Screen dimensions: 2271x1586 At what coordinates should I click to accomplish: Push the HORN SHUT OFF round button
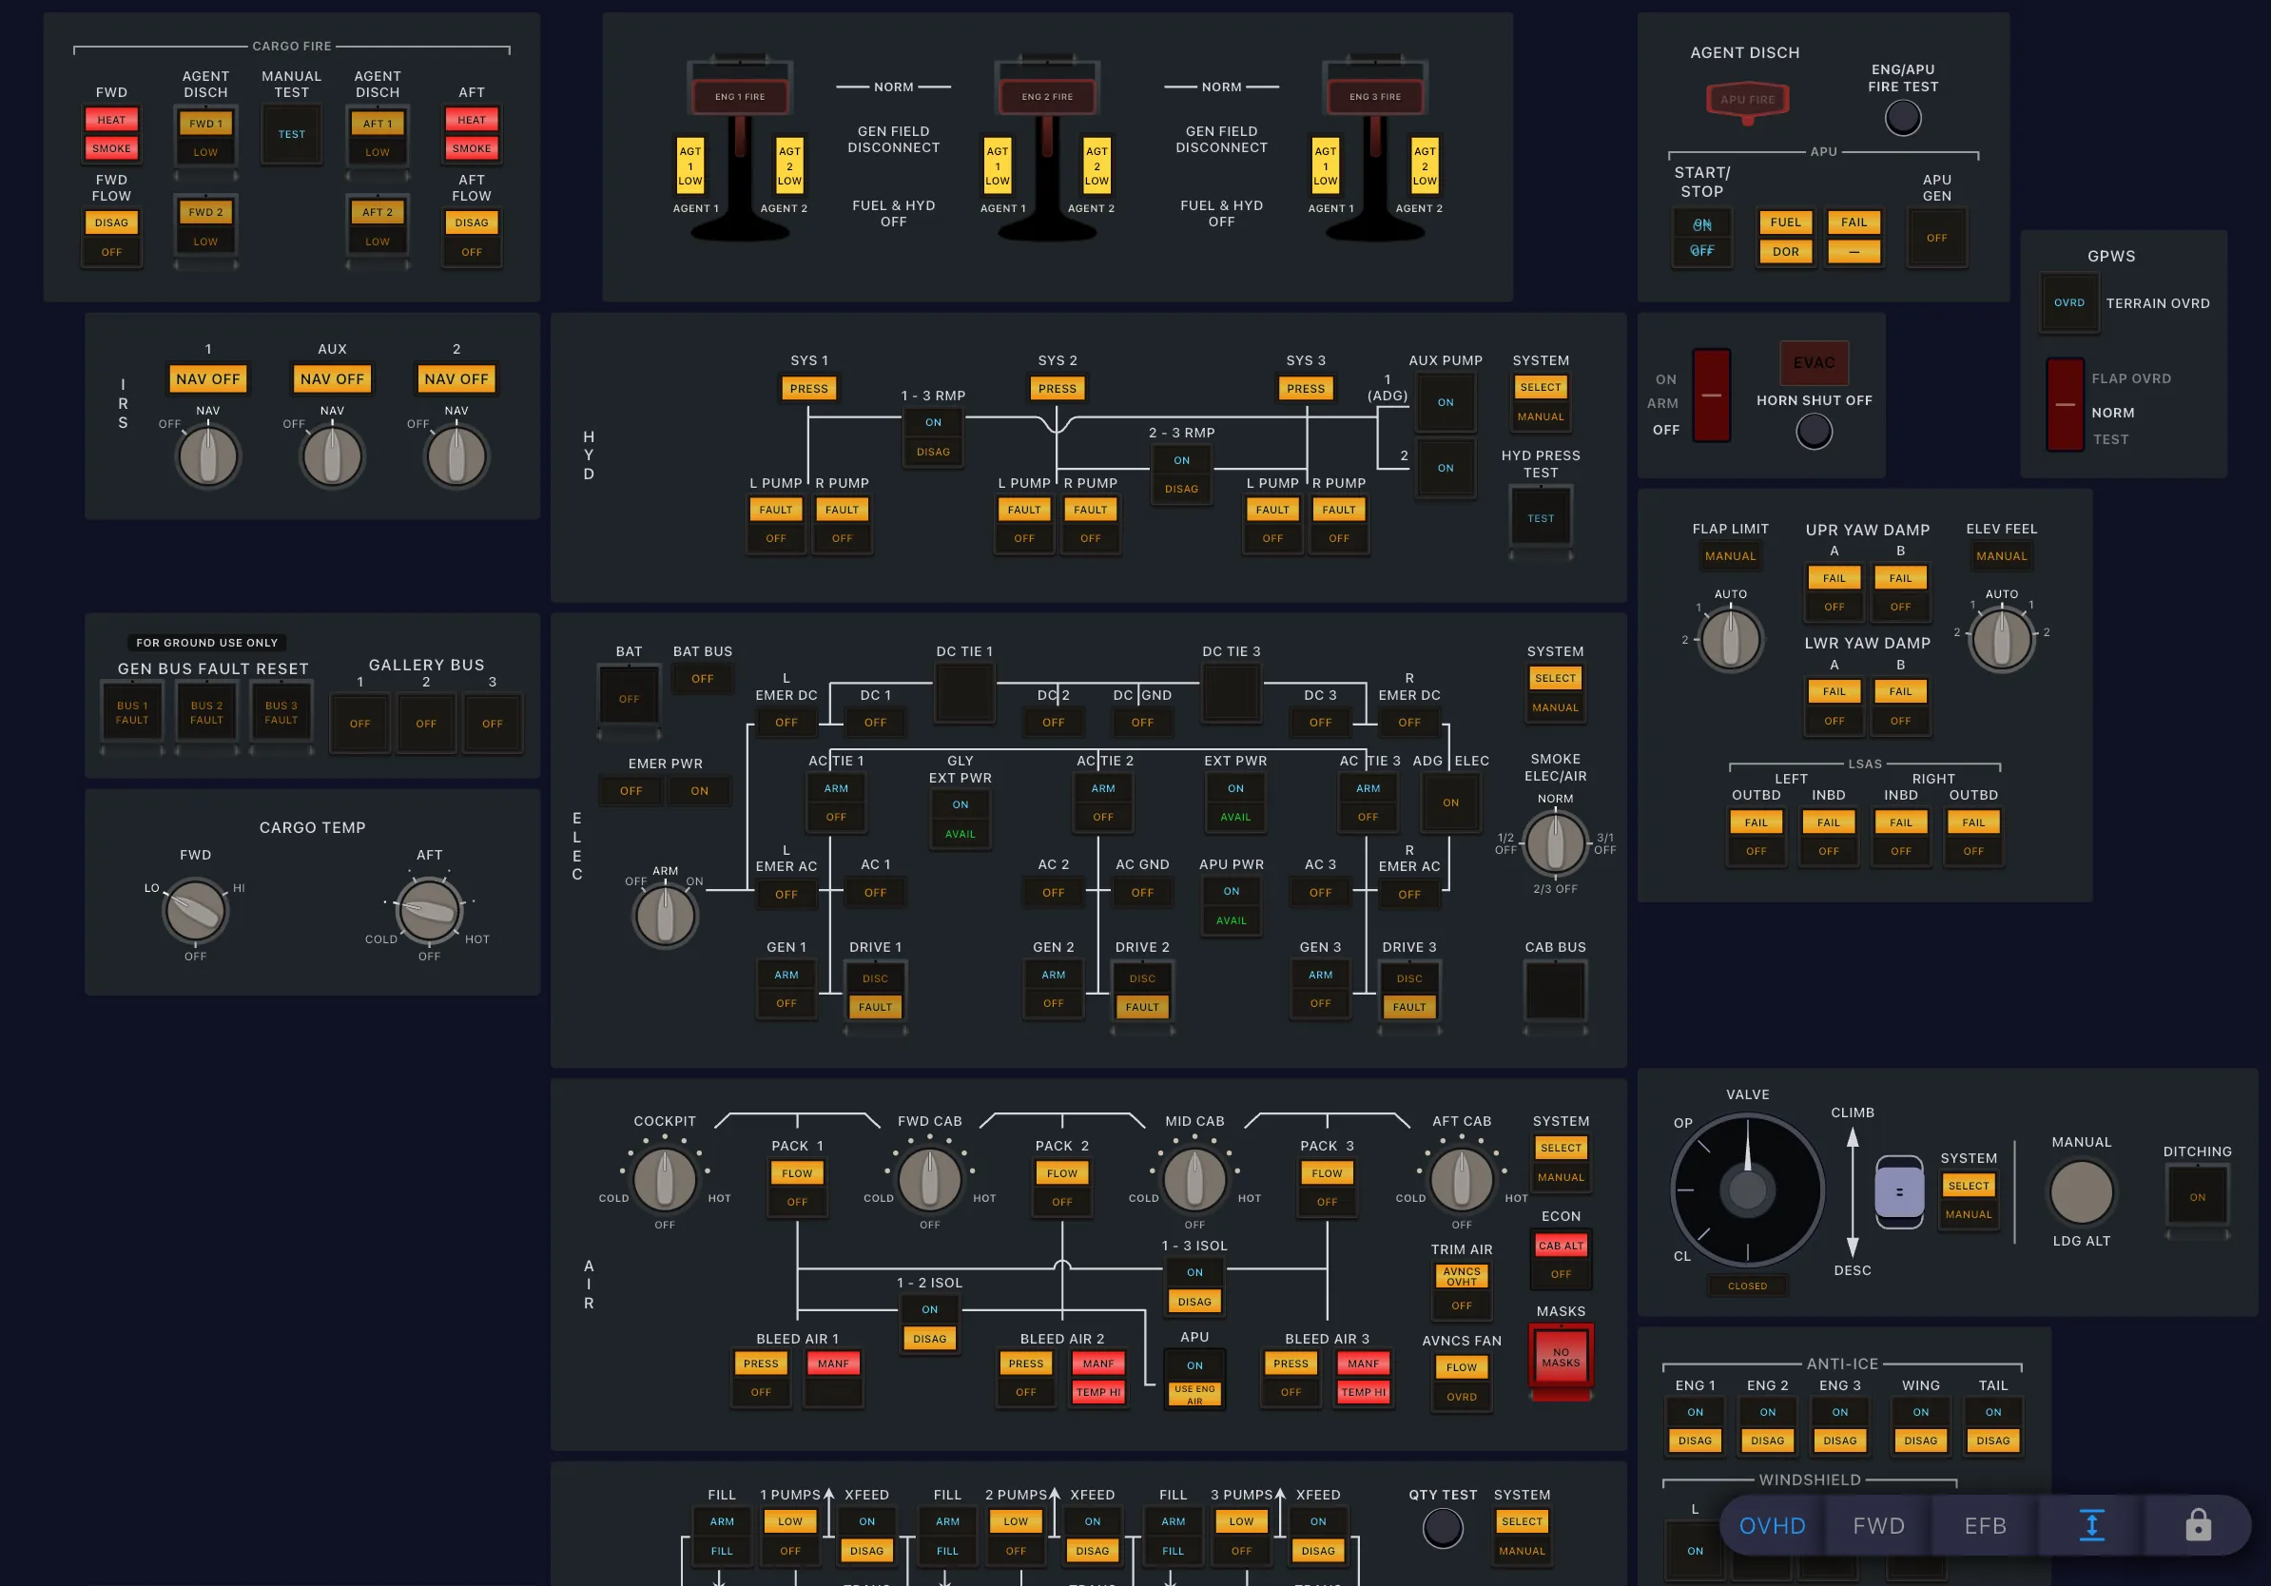pyautogui.click(x=1813, y=432)
